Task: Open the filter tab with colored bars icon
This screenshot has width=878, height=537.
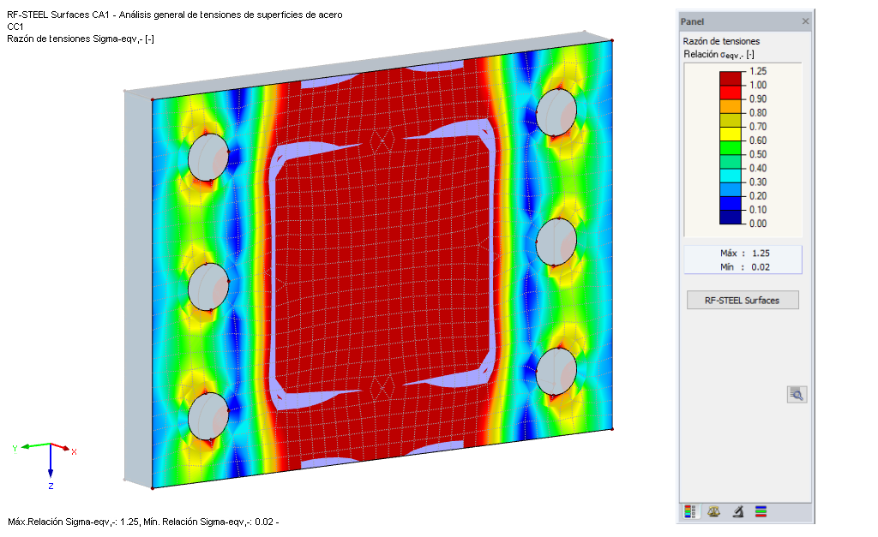Action: tap(761, 511)
